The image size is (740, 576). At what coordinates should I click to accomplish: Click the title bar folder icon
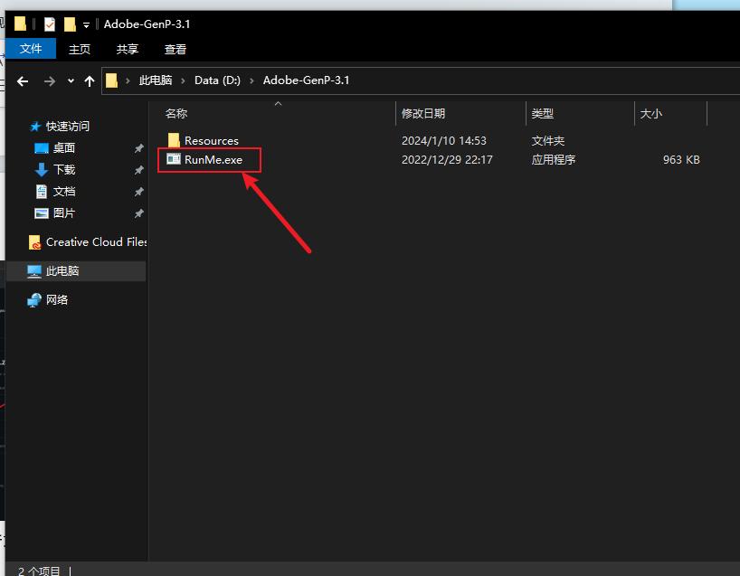coord(20,24)
